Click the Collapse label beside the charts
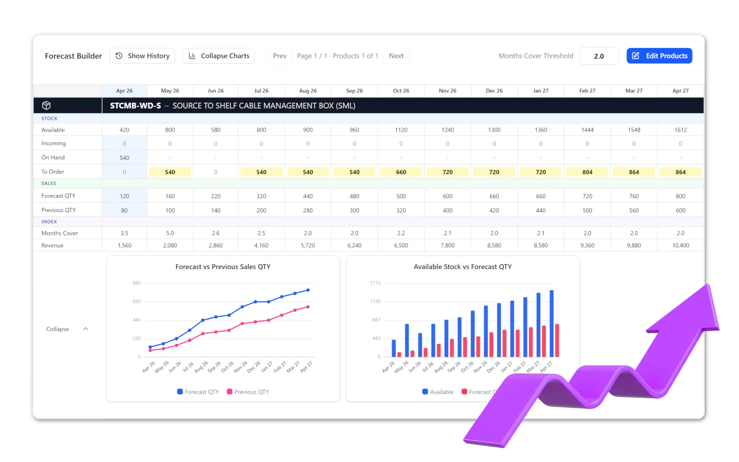Image resolution: width=739 pixels, height=462 pixels. click(57, 329)
